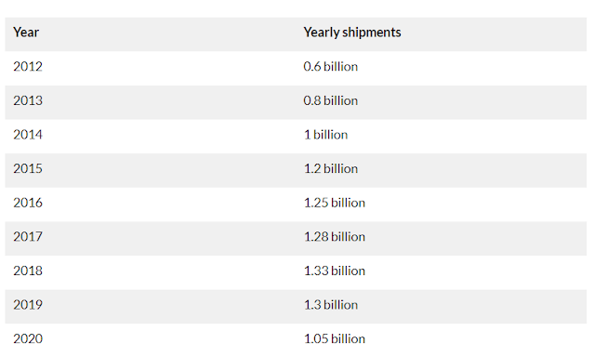Click the Yearly shipments column header

352,33
